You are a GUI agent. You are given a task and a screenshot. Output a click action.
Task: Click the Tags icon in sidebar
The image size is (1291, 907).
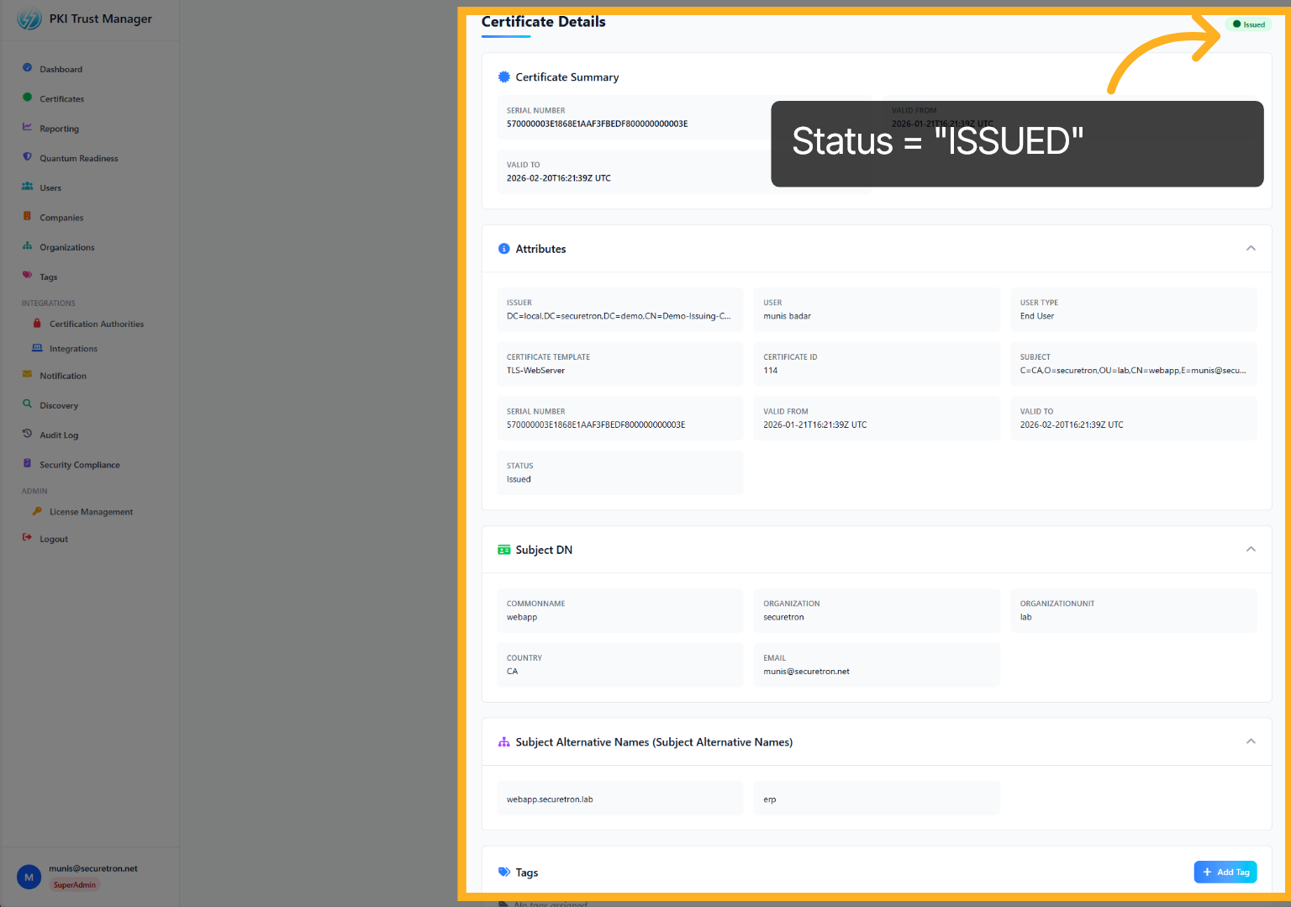click(27, 276)
